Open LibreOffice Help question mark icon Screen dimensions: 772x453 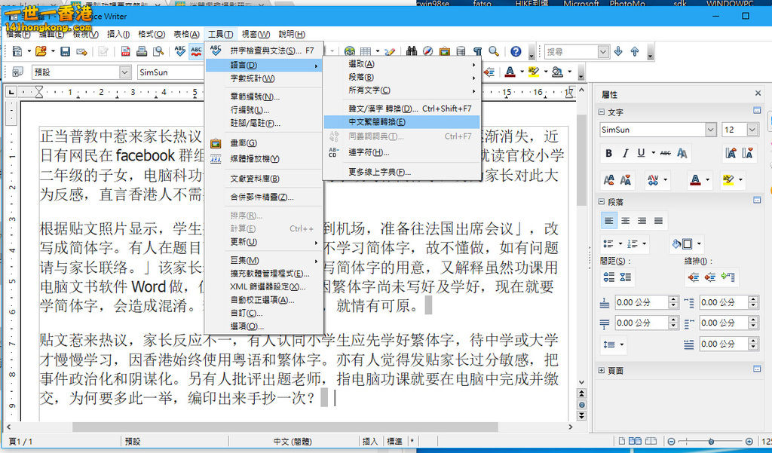516,51
